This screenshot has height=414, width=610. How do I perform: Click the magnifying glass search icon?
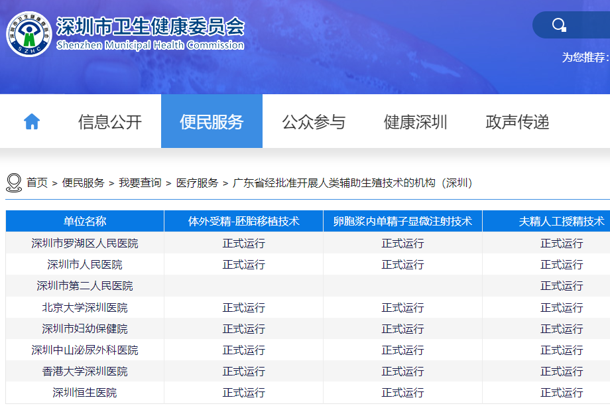pos(559,25)
